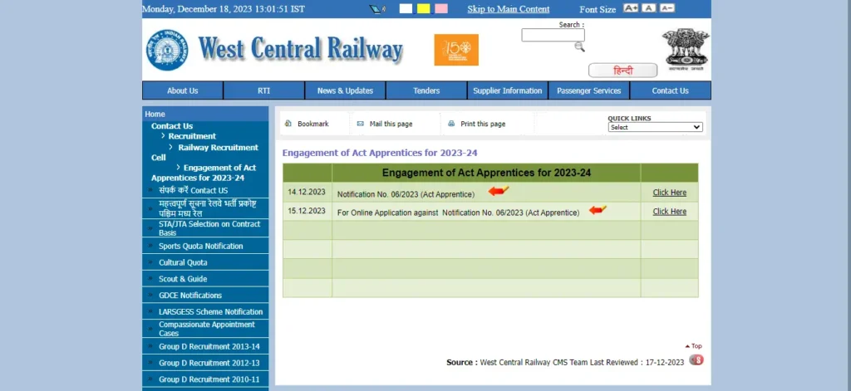Viewport: 851px width, 391px height.
Task: Open the Tenders menu
Action: pos(426,90)
